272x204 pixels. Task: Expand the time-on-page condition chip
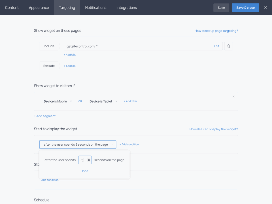pos(76,144)
